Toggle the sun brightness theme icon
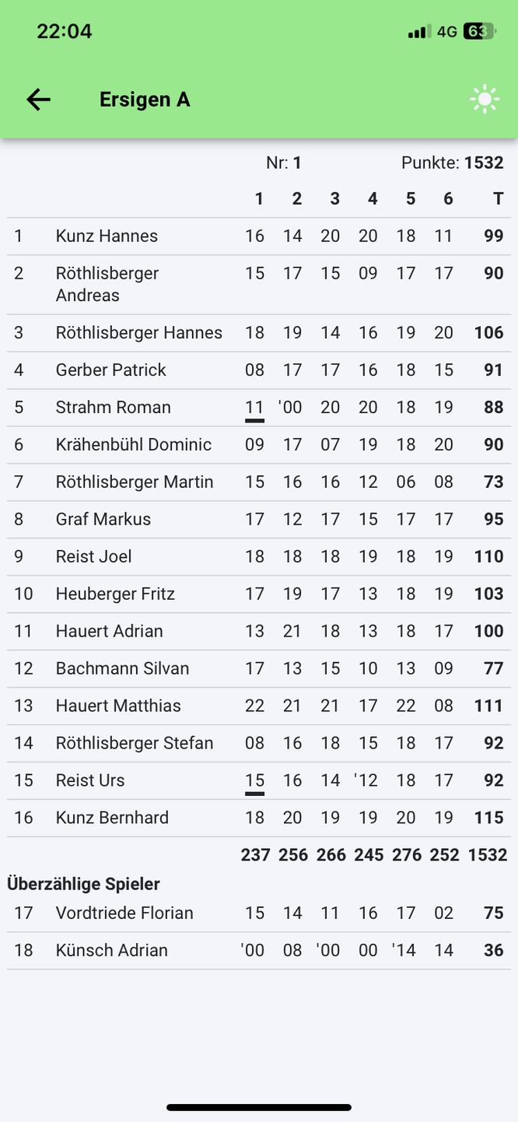Viewport: 518px width, 1122px height. [485, 100]
